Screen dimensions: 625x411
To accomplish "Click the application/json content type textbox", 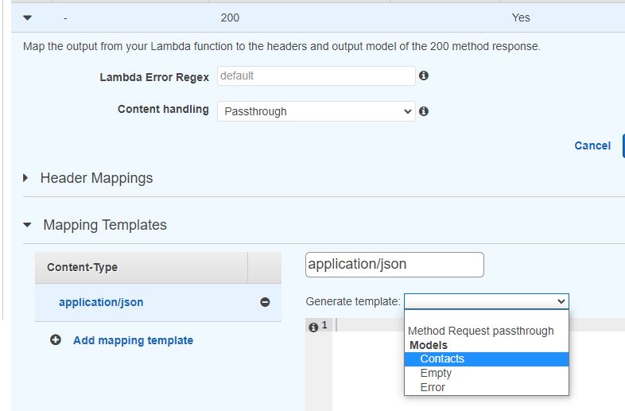I will [394, 265].
